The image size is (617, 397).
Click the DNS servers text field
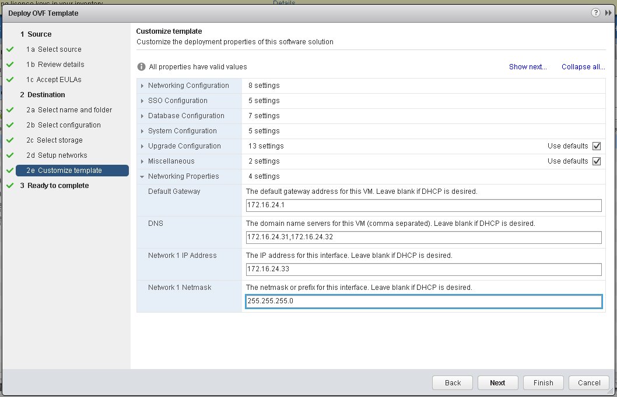pos(423,237)
